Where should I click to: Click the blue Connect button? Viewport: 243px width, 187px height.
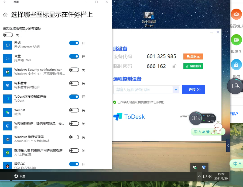click(193, 90)
